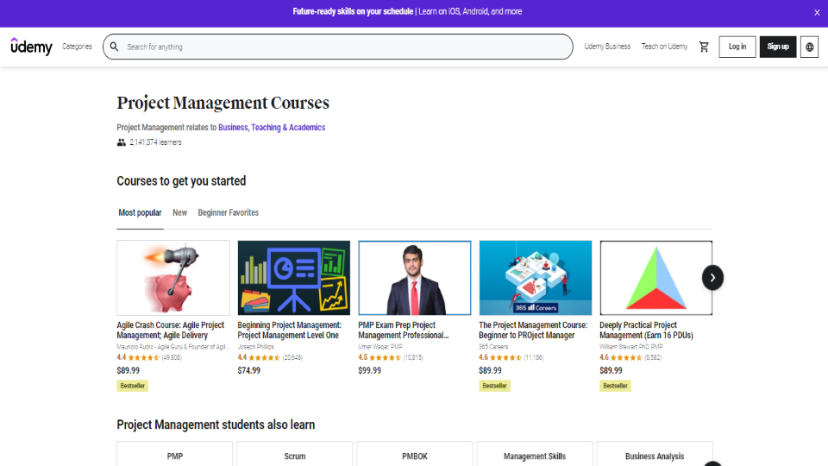Click The Project Management Course title
Image resolution: width=828 pixels, height=466 pixels.
[x=533, y=331]
